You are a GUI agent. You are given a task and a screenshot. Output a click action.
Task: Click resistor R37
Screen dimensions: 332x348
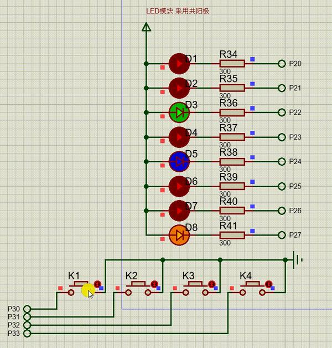[232, 137]
